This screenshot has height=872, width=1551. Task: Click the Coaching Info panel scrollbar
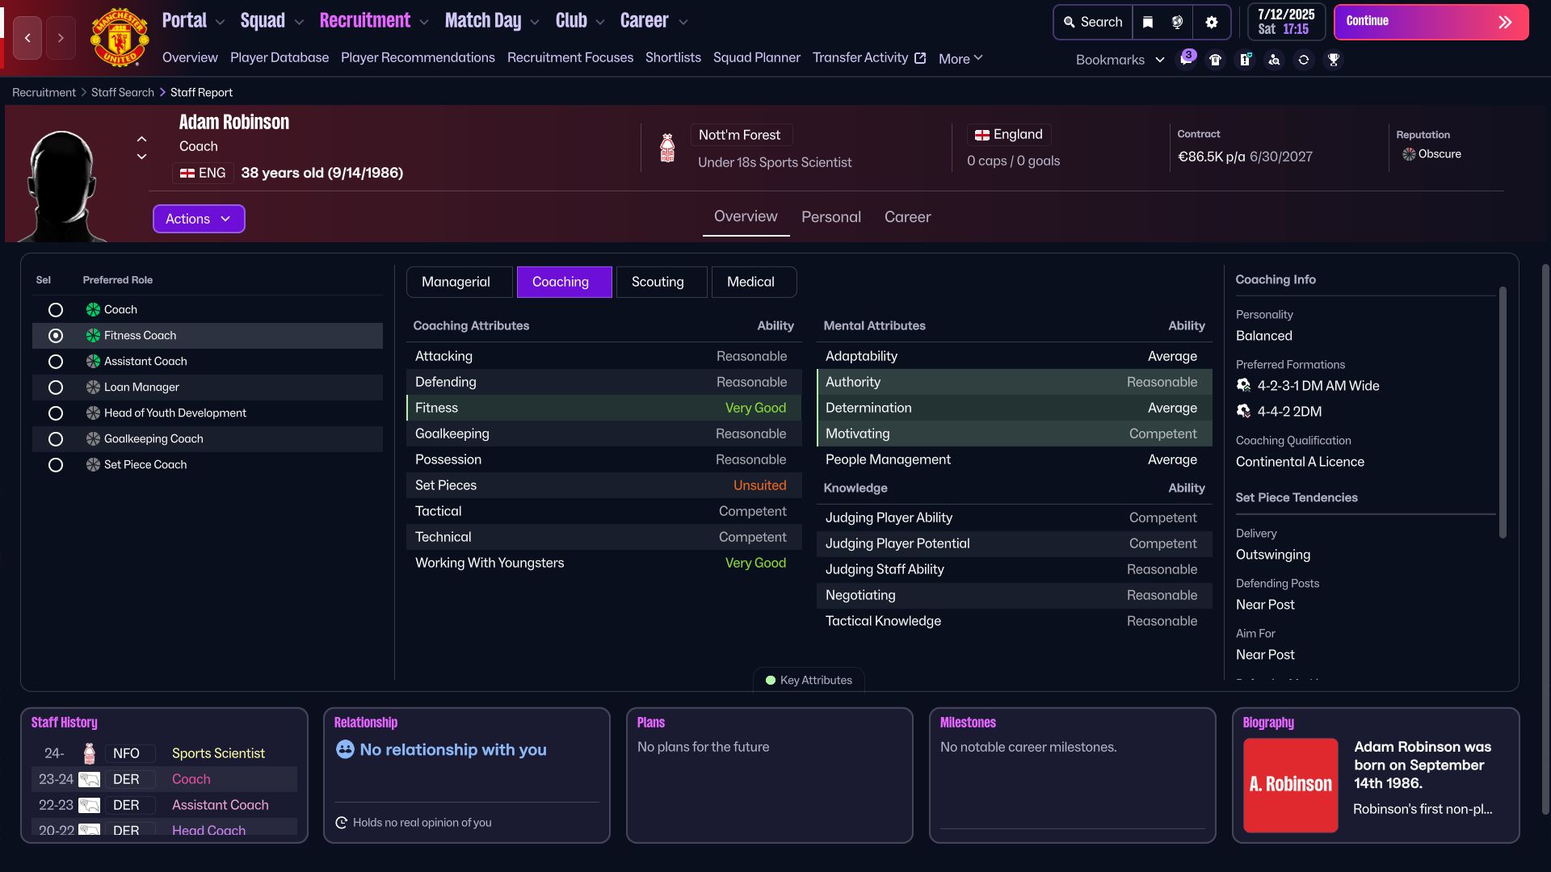[1503, 412]
